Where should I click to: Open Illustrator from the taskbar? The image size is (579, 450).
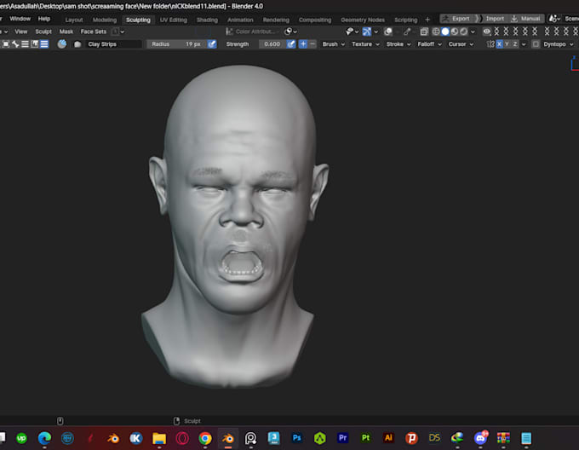click(x=388, y=438)
